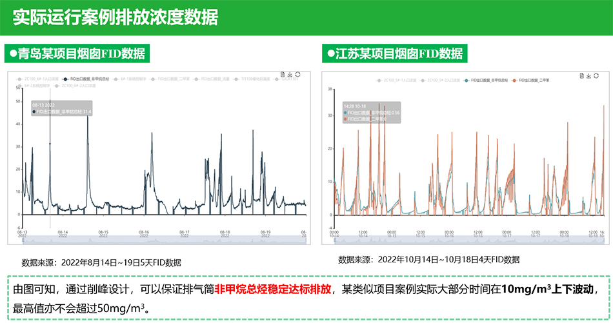Screen dimensions: 613x323
Task: Download Qingdao chart as image
Action: tap(290, 74)
